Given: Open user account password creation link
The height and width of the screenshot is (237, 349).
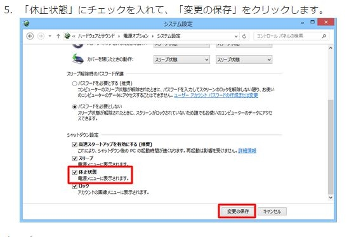Looking at the screenshot, I should [216, 96].
